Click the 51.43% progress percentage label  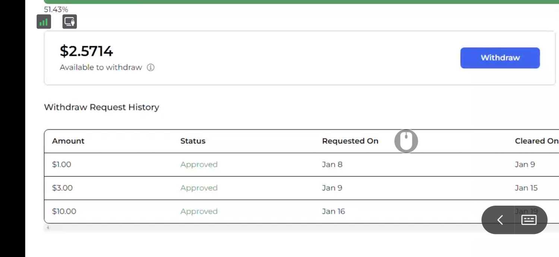56,9
